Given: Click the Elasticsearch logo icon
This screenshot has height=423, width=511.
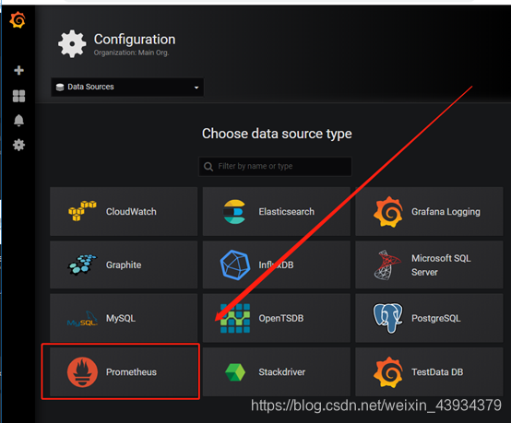Looking at the screenshot, I should click(234, 212).
